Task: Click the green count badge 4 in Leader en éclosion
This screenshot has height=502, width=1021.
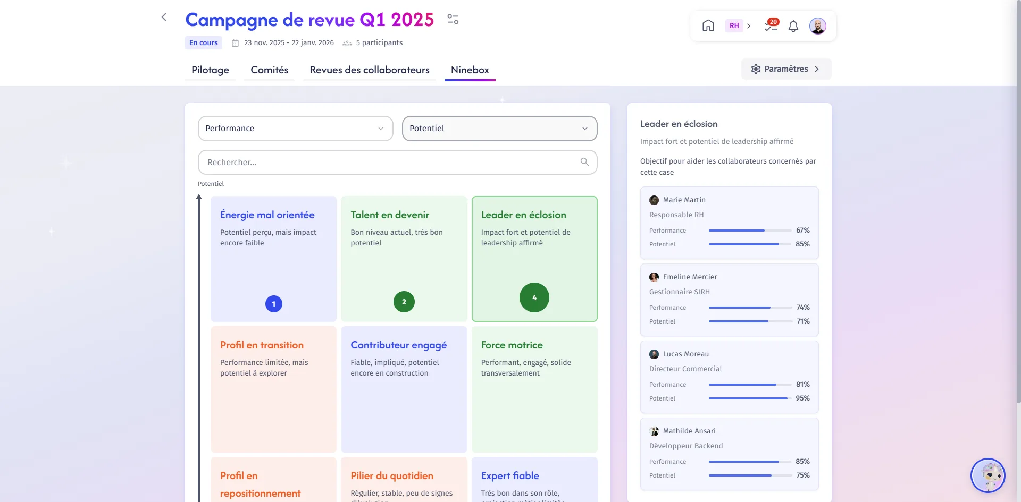Action: (534, 297)
